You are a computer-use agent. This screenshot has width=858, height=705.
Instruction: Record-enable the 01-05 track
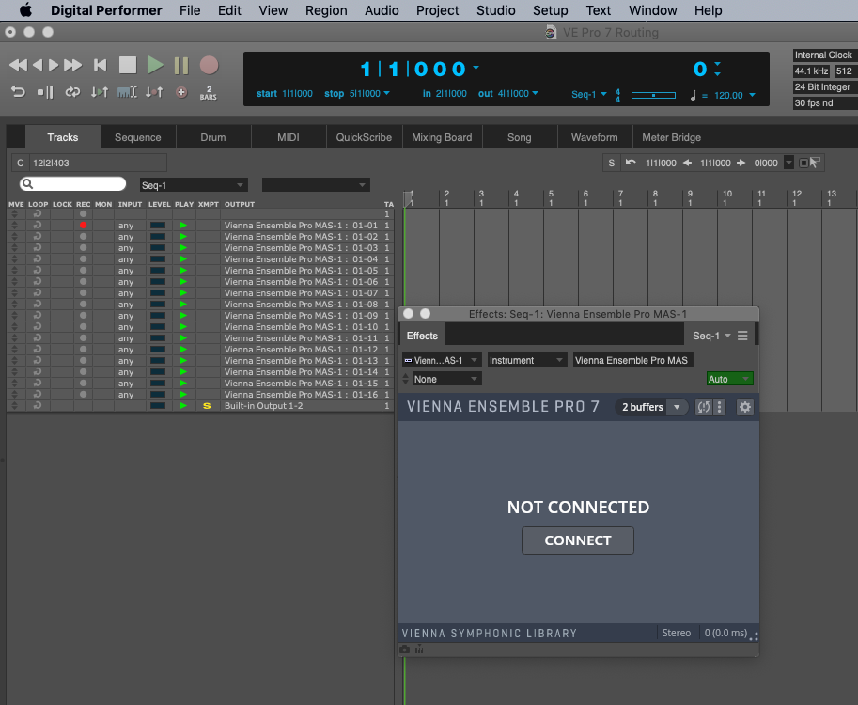click(84, 271)
